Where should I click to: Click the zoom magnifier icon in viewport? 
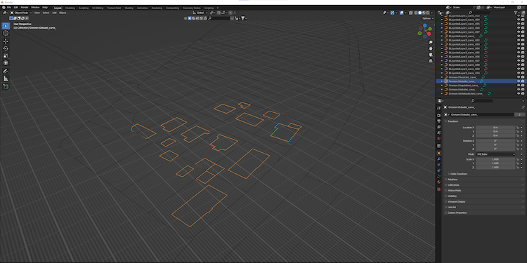(x=431, y=43)
